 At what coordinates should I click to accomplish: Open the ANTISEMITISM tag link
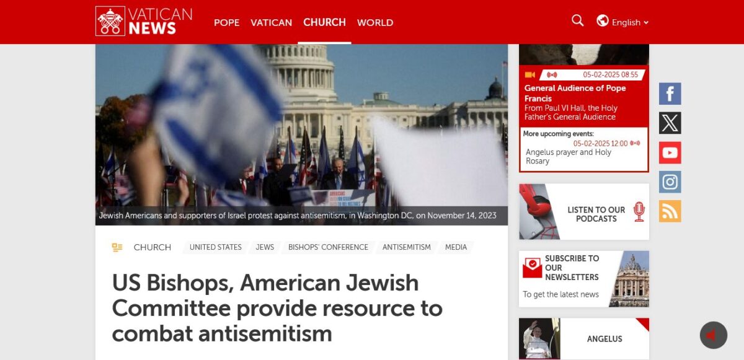[x=406, y=247]
